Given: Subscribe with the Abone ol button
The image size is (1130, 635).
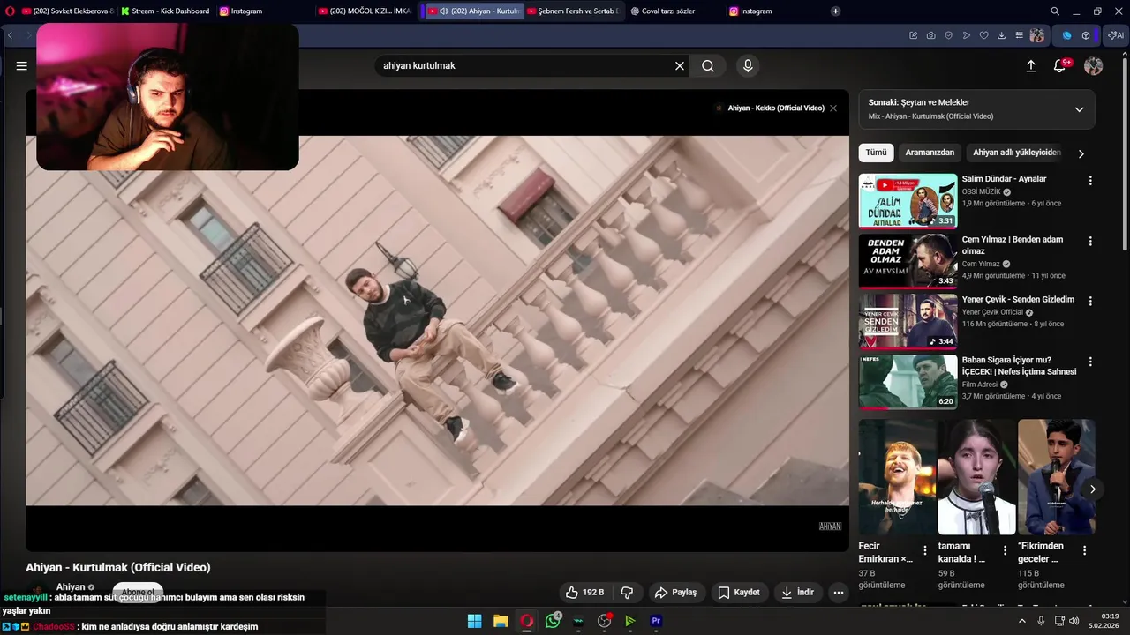Looking at the screenshot, I should [x=138, y=592].
